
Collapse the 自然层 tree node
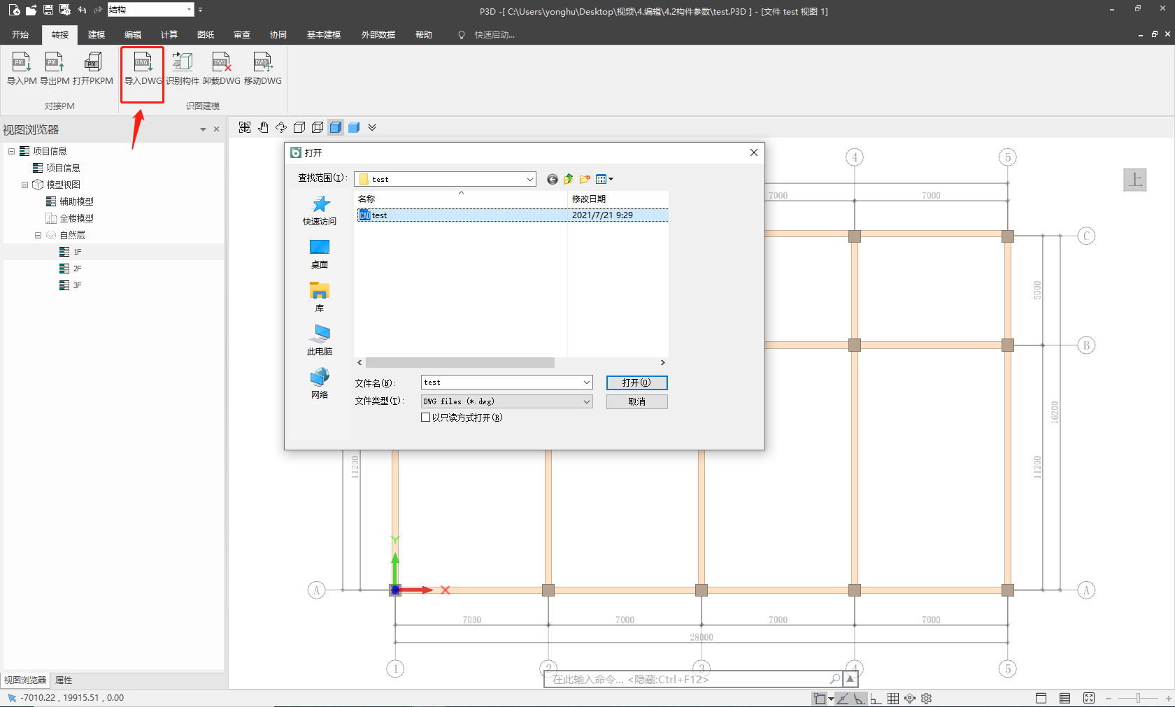(38, 235)
